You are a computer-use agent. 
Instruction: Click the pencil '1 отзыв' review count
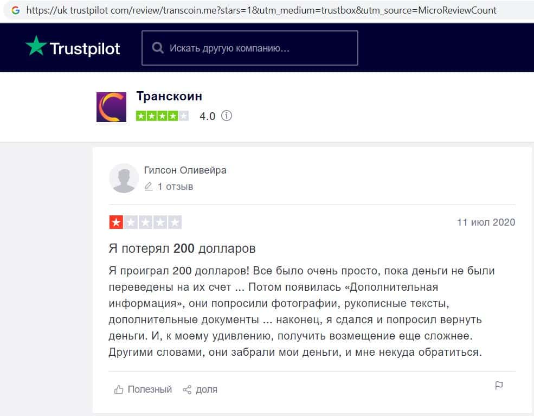(x=169, y=187)
